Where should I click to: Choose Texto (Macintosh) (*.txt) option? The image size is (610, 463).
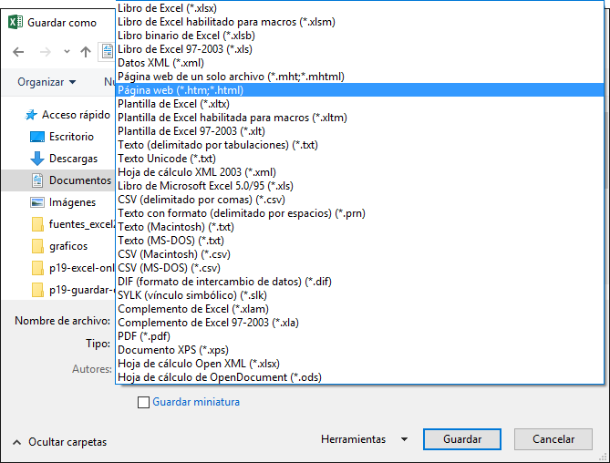tap(360, 227)
